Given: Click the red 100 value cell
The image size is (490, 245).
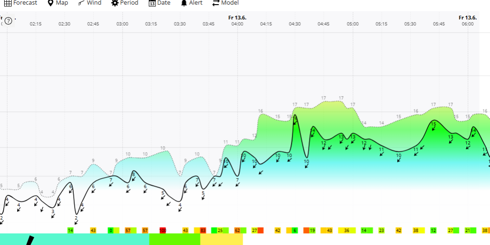Looking at the screenshot, I should [x=162, y=231].
